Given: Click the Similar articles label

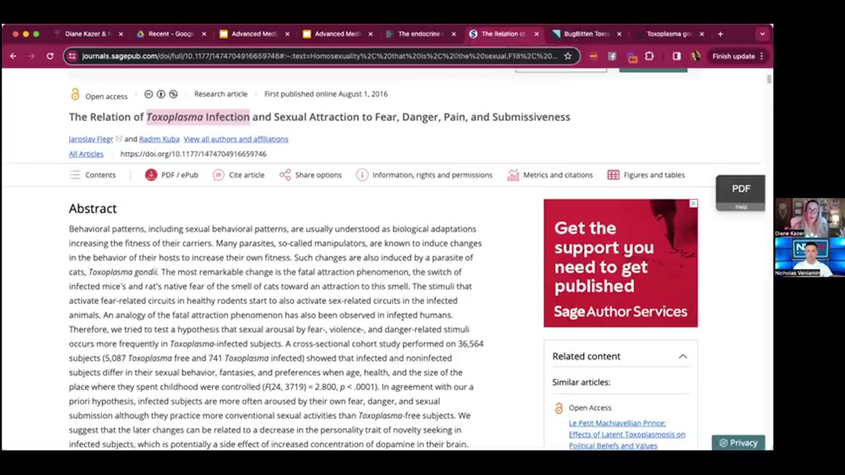Looking at the screenshot, I should point(581,382).
